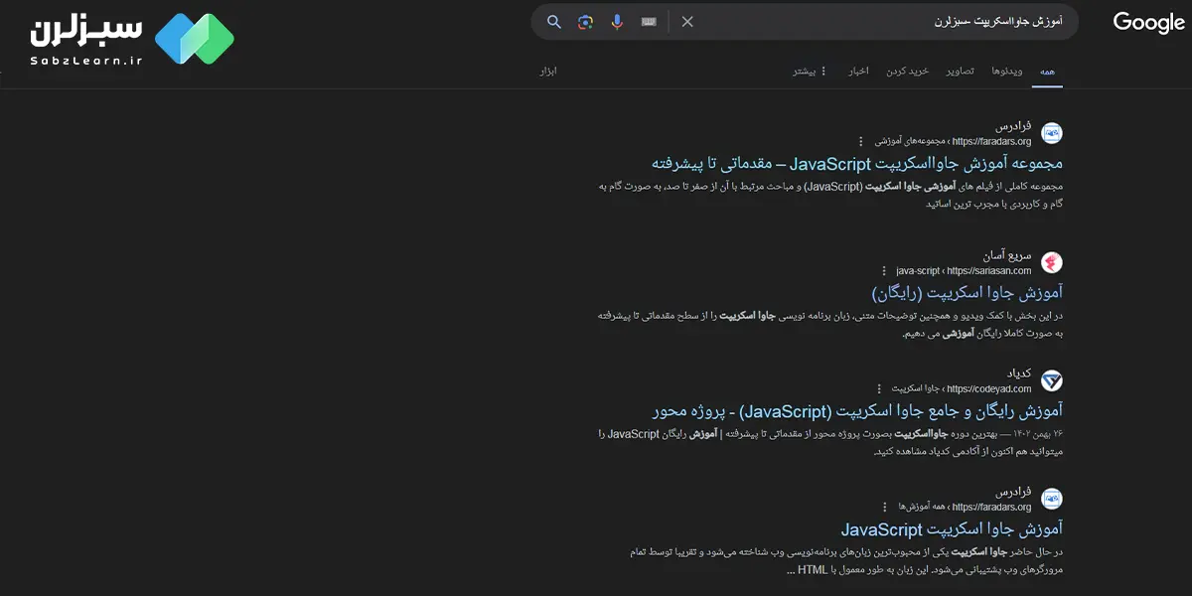
Task: Click the Sariasan site favicon
Action: click(1051, 261)
